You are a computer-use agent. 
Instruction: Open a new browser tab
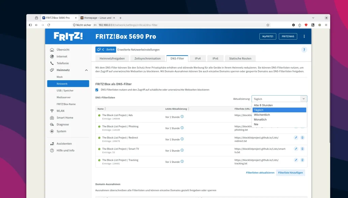[121, 18]
